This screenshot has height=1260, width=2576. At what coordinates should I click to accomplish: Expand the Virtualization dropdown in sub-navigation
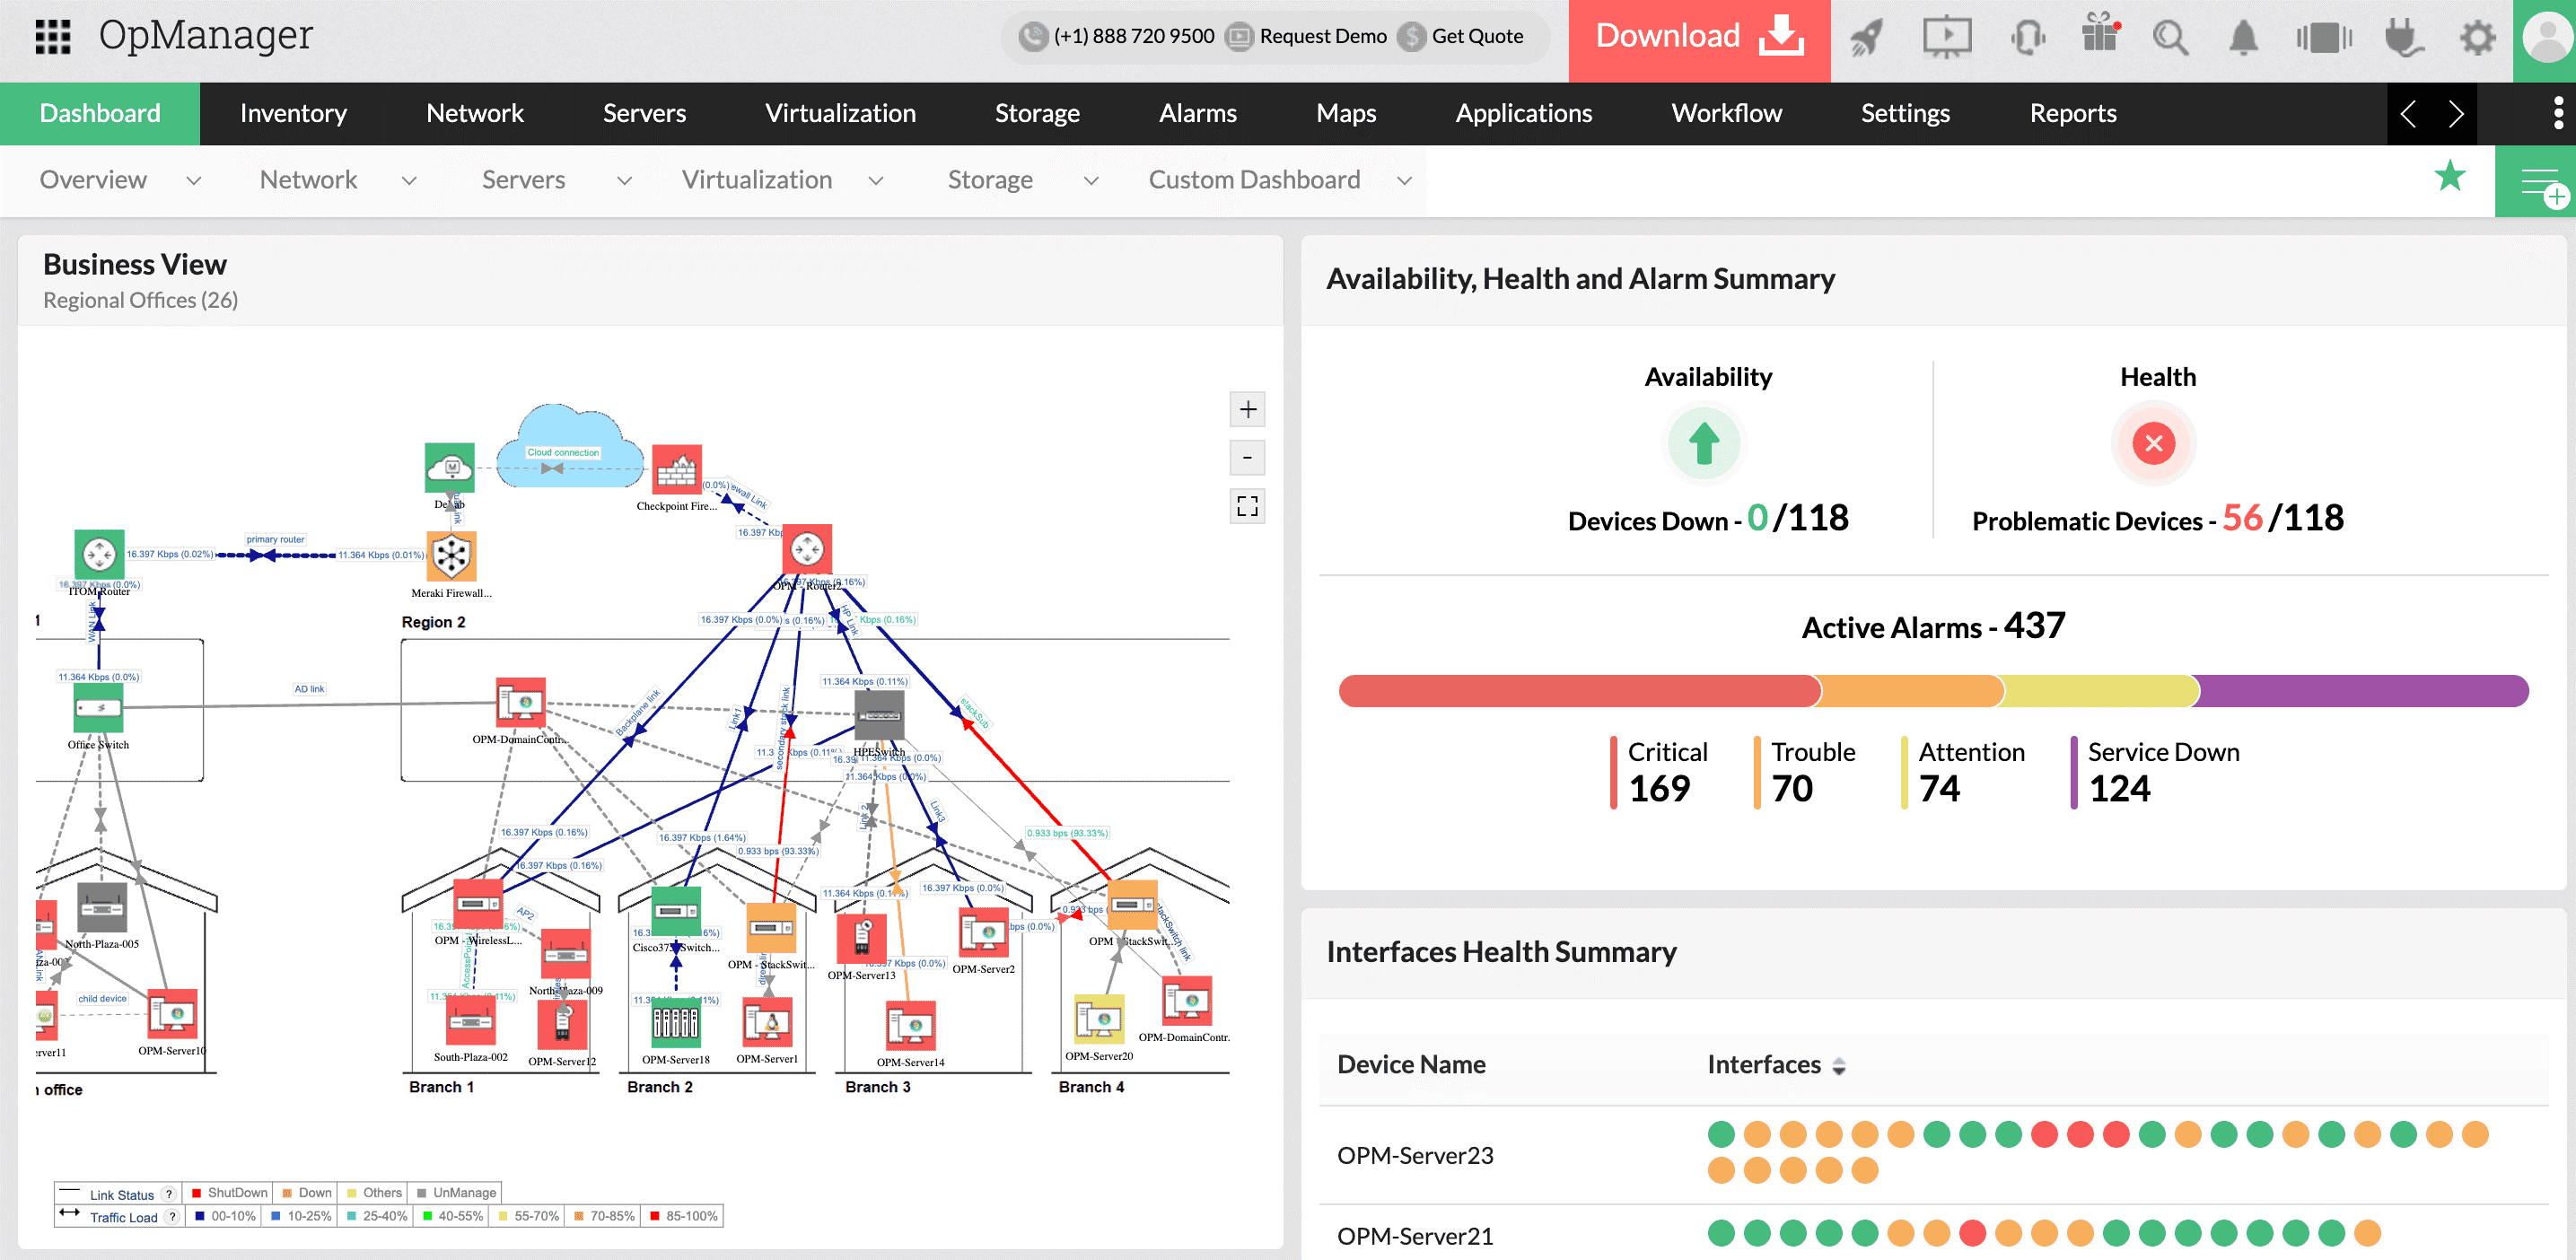[x=876, y=181]
